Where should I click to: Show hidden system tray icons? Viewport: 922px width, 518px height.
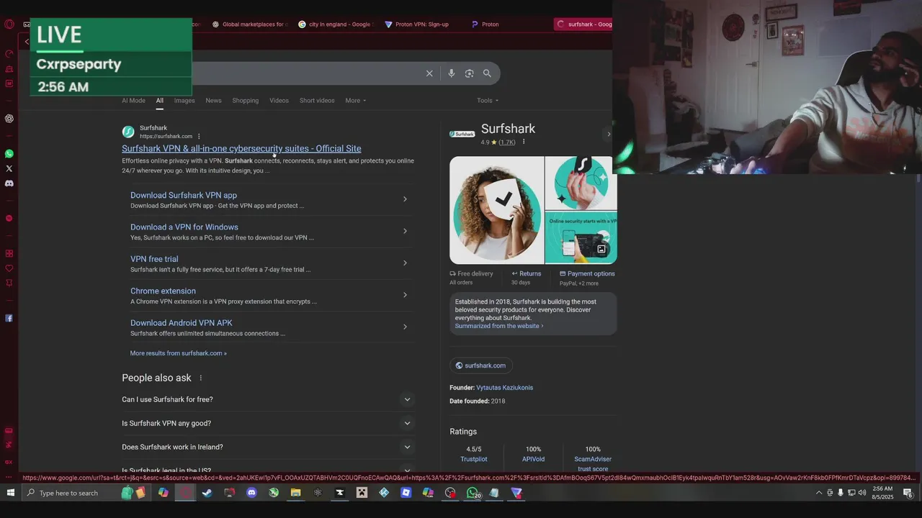click(x=818, y=493)
